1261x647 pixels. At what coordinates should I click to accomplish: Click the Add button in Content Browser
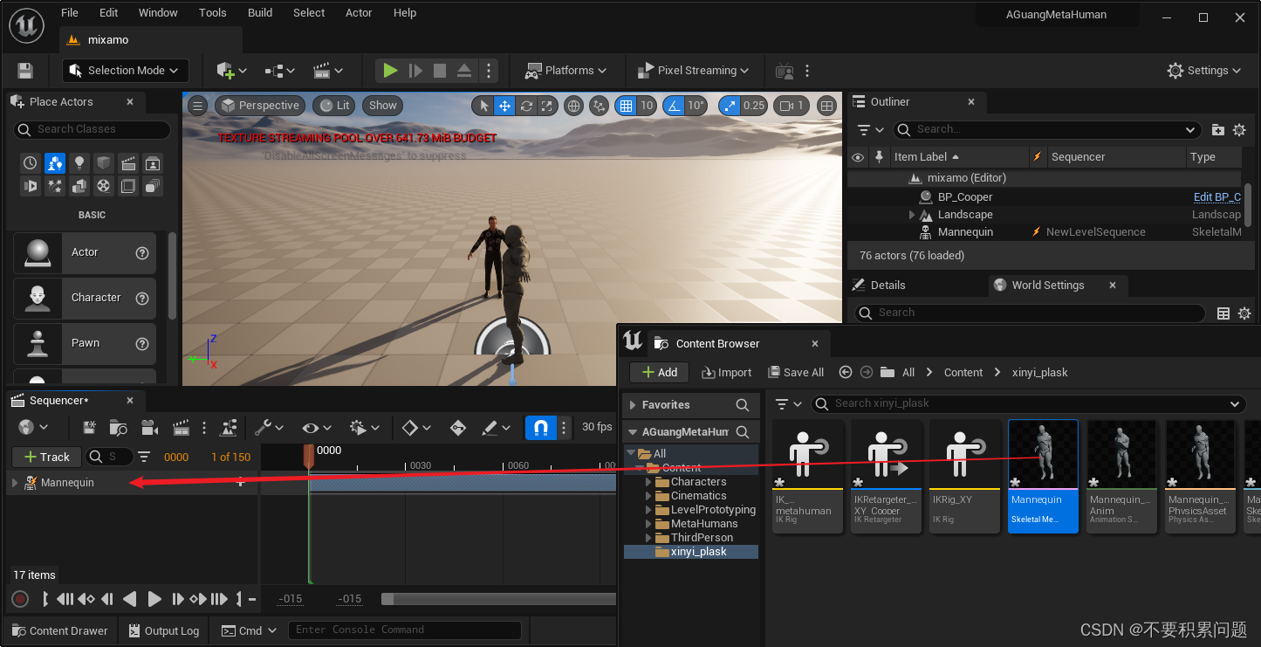coord(660,372)
